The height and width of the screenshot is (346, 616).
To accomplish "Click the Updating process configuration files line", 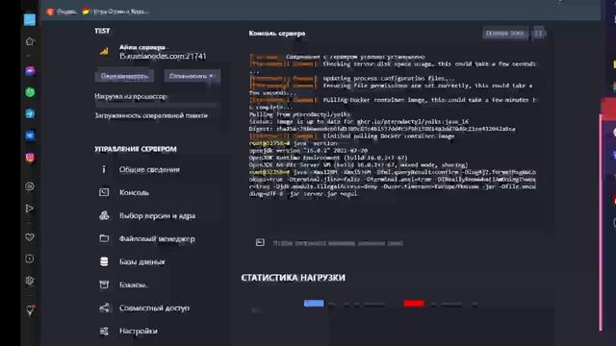I will [x=351, y=78].
